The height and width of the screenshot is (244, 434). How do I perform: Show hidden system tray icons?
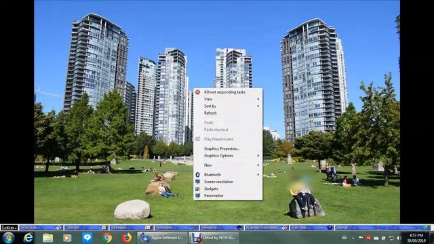click(x=353, y=238)
